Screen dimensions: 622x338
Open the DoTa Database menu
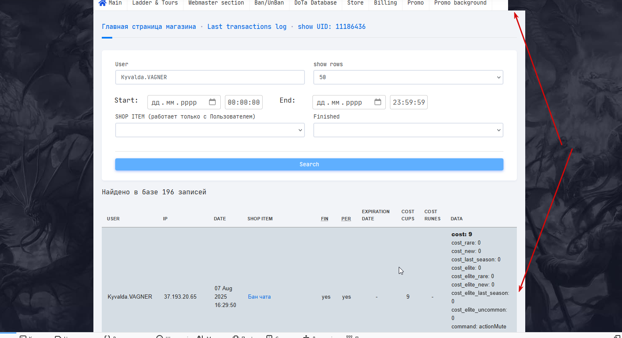[x=315, y=3]
